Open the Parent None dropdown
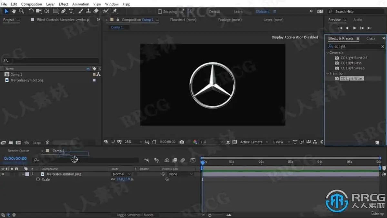 [181, 174]
